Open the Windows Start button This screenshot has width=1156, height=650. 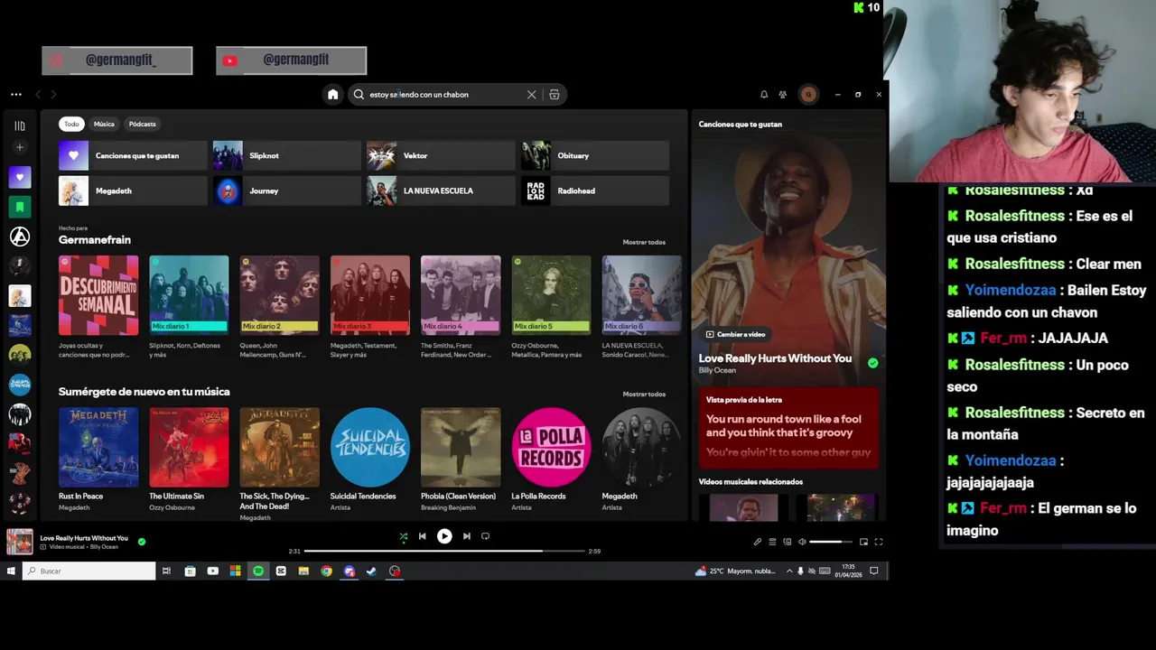point(11,571)
